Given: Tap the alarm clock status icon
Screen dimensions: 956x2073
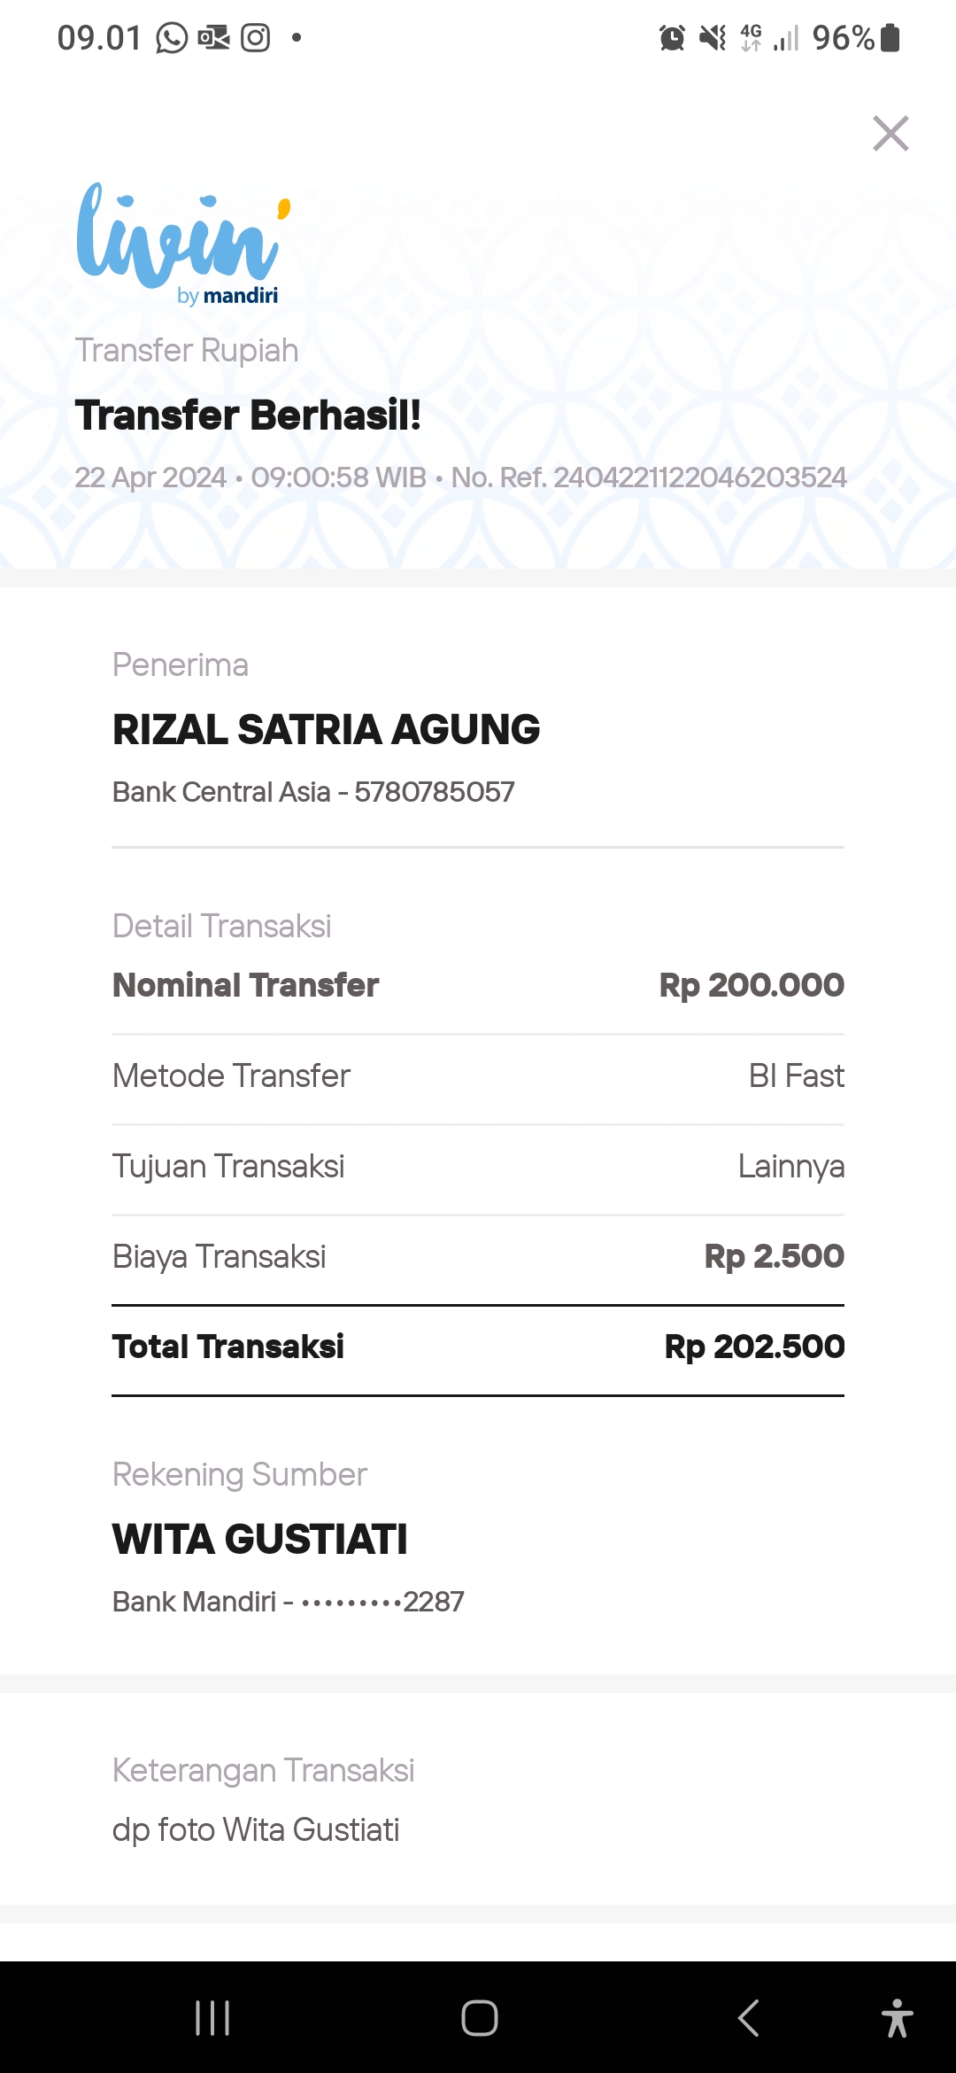Looking at the screenshot, I should (672, 38).
